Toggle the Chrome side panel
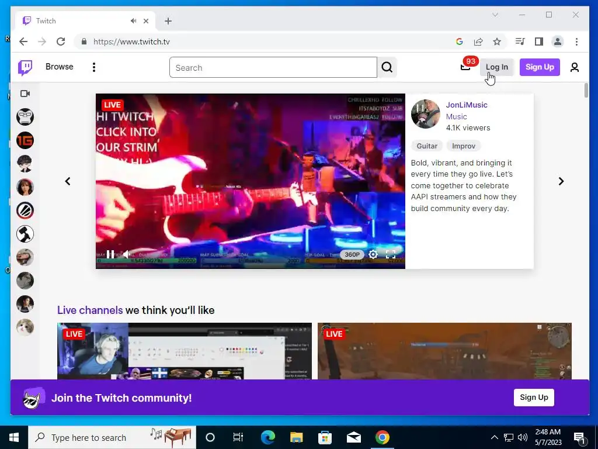Screen dimensions: 598x449 tap(539, 42)
